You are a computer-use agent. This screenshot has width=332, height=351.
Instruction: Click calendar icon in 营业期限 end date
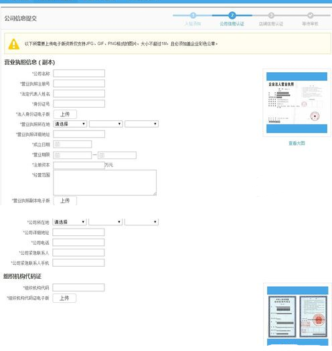(x=102, y=155)
